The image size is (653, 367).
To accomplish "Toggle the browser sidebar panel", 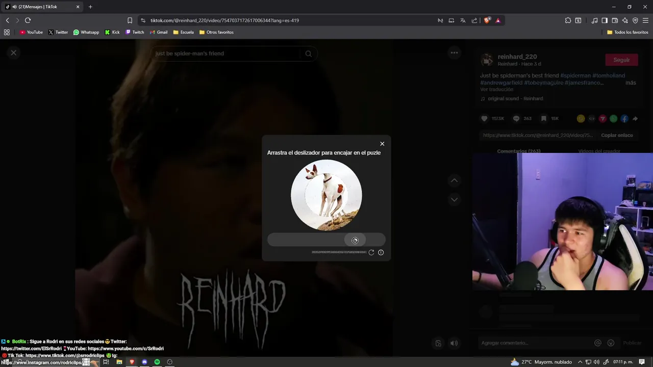I will pyautogui.click(x=605, y=20).
